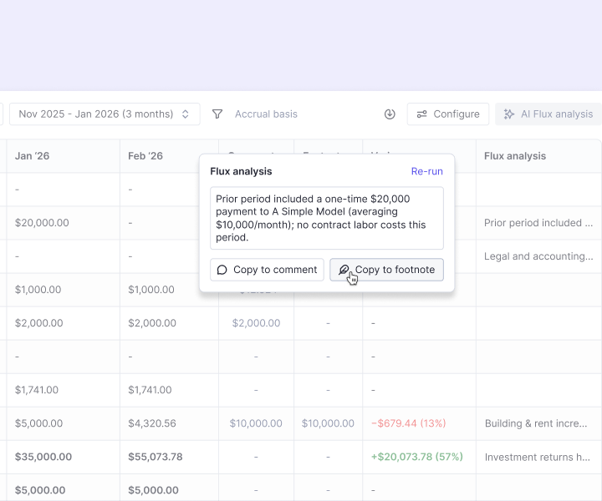602x501 pixels.
Task: Click the feather footnote icon
Action: 344,270
